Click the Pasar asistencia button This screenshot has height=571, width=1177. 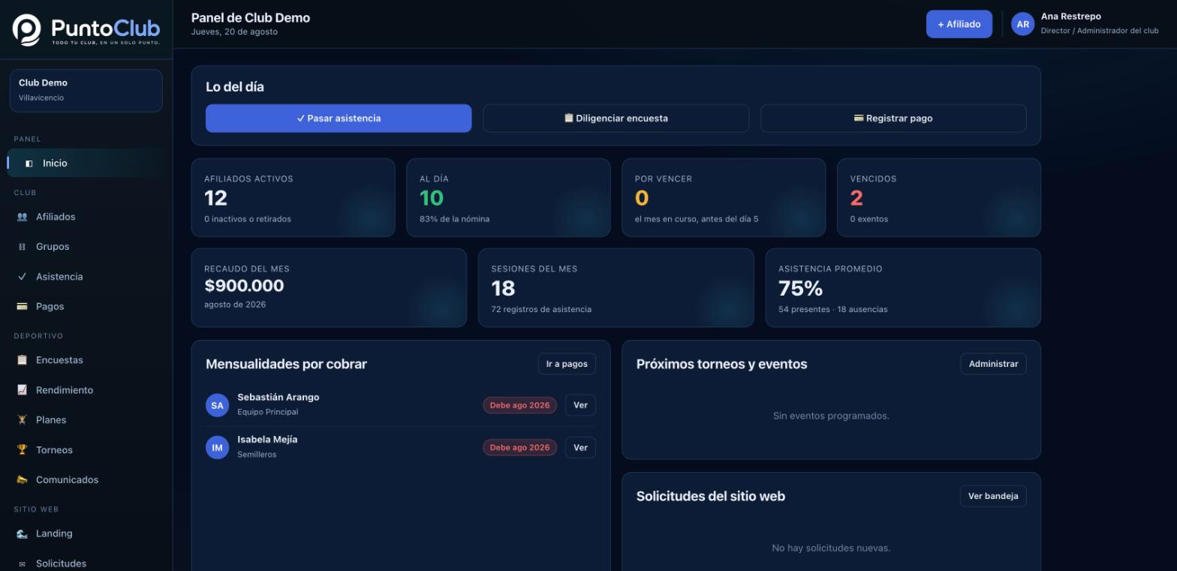coord(339,119)
